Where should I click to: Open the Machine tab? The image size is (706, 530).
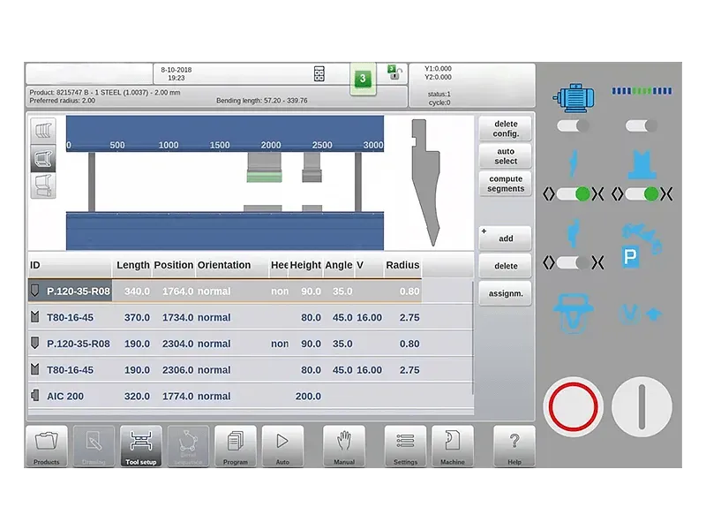tap(453, 446)
